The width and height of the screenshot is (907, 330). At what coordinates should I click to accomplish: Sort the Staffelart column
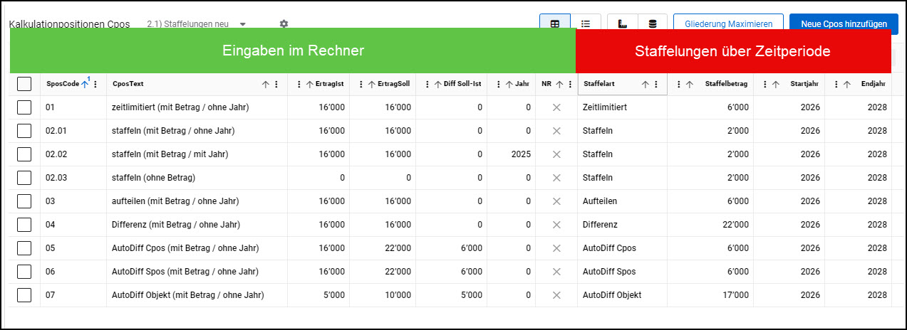tap(646, 84)
